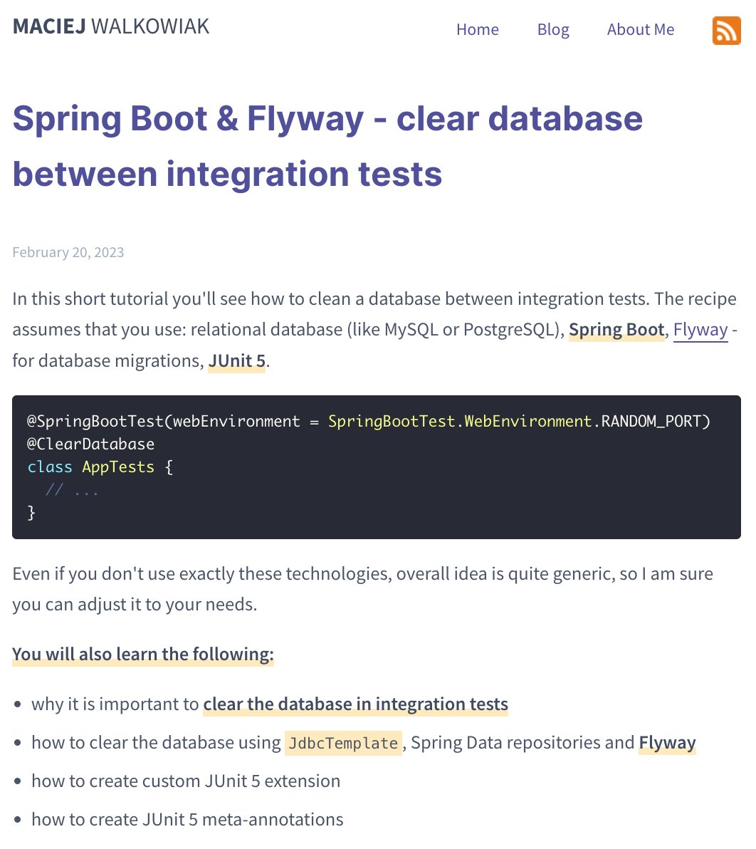756x849 pixels.
Task: Open the About Me page
Action: [640, 29]
